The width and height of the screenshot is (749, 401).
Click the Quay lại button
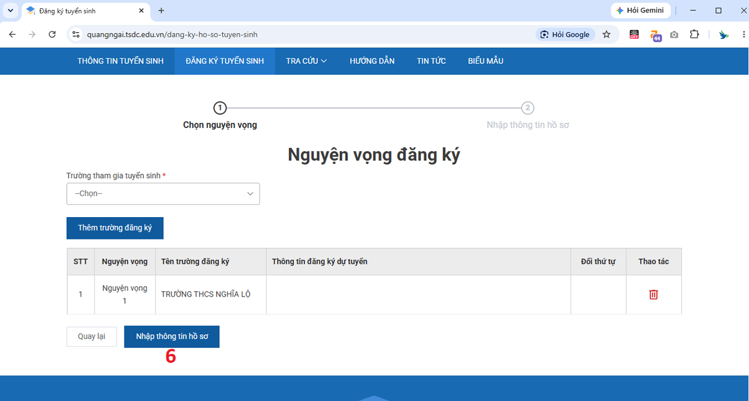click(92, 337)
